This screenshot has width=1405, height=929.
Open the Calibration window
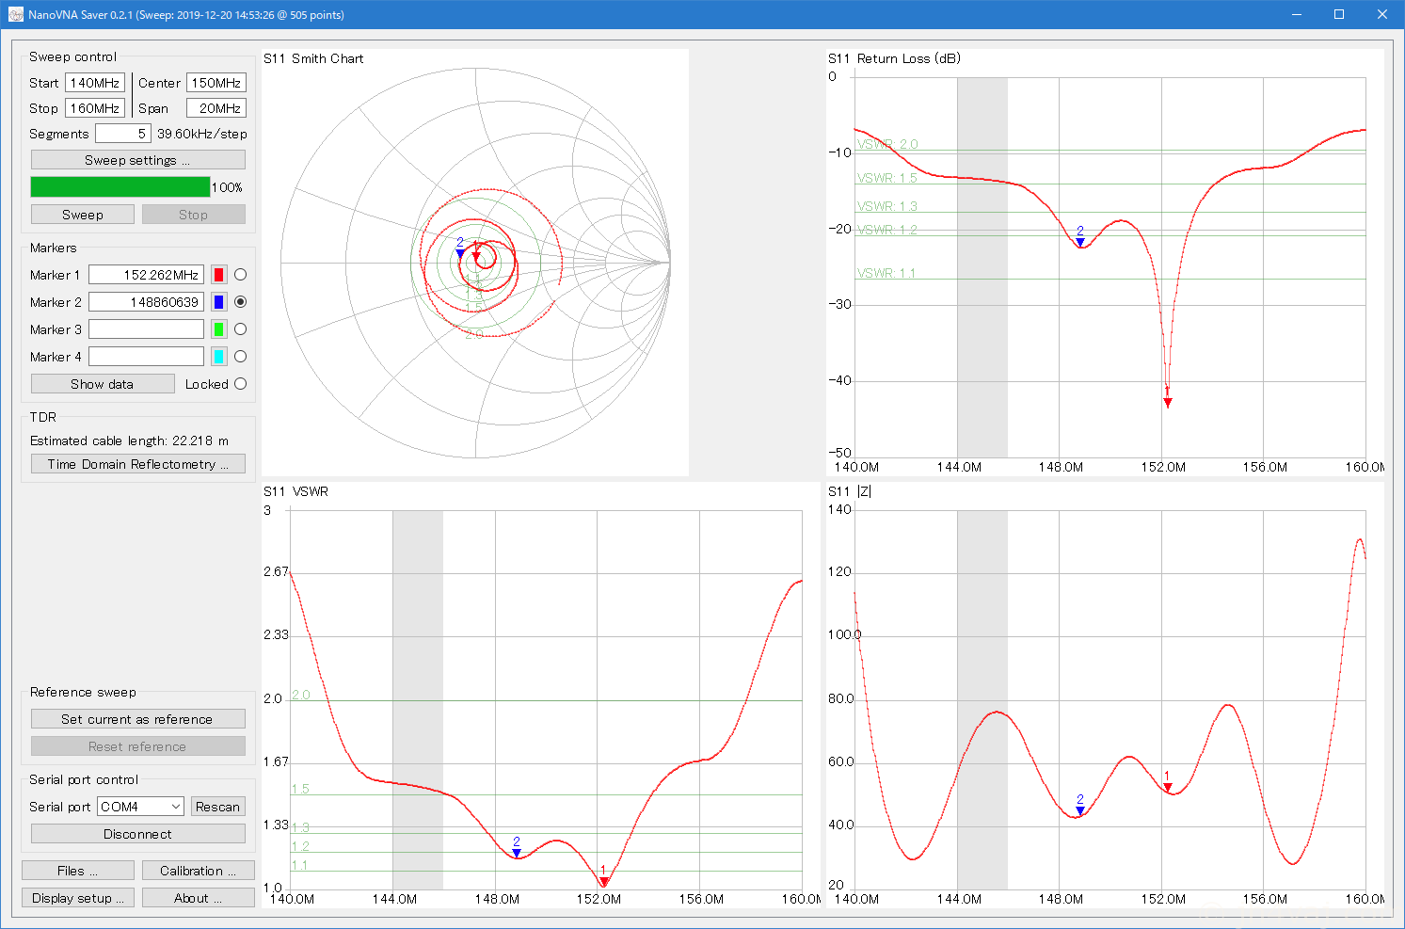point(199,871)
